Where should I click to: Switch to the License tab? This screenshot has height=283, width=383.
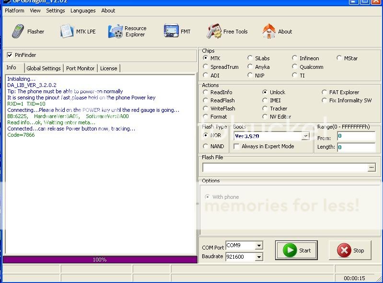[x=109, y=68]
